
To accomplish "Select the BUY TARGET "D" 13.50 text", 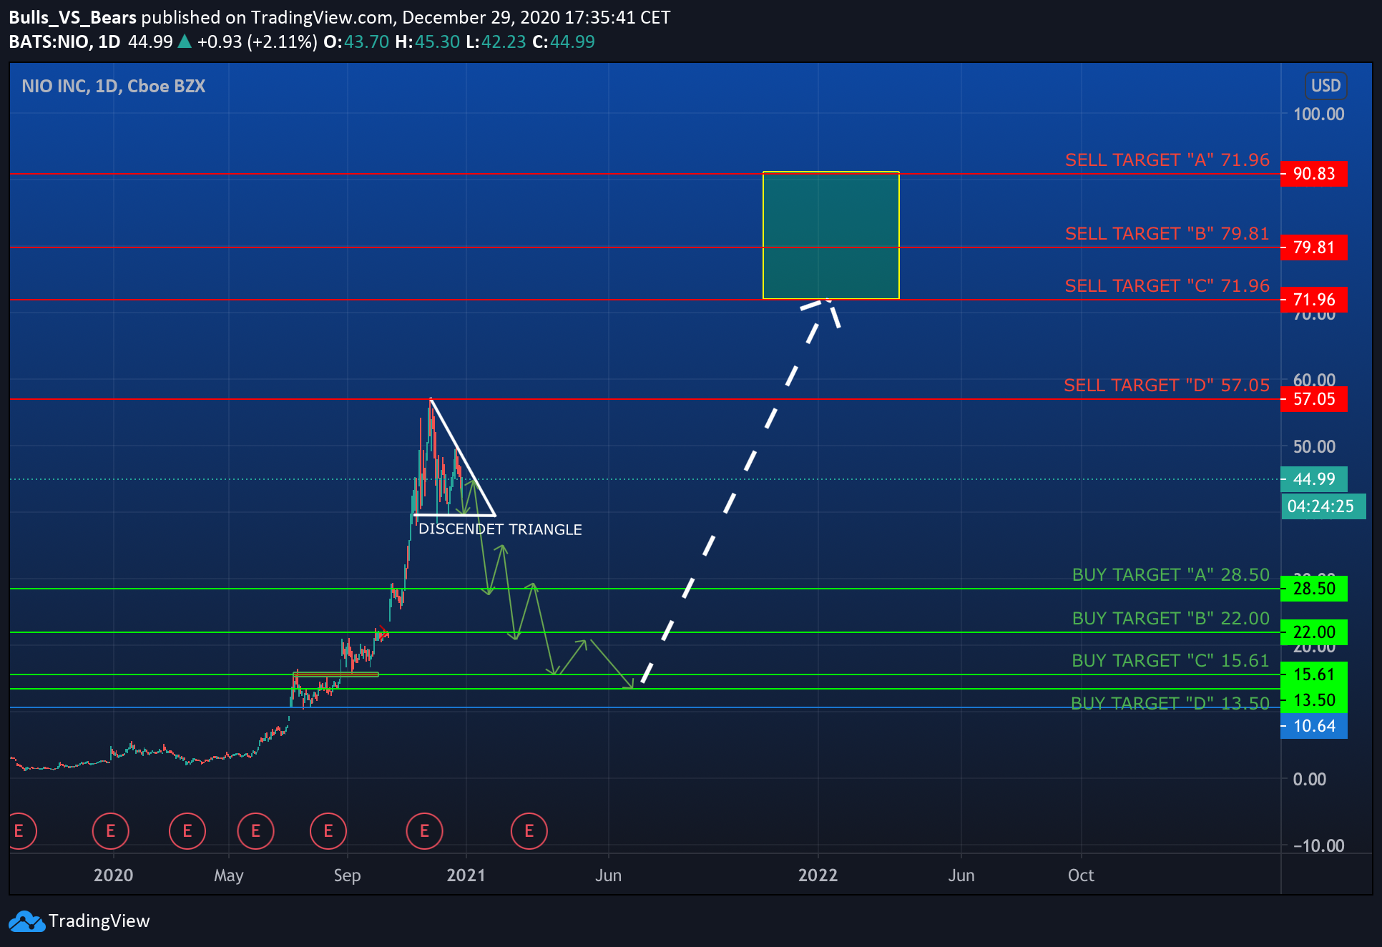I will tap(1170, 704).
